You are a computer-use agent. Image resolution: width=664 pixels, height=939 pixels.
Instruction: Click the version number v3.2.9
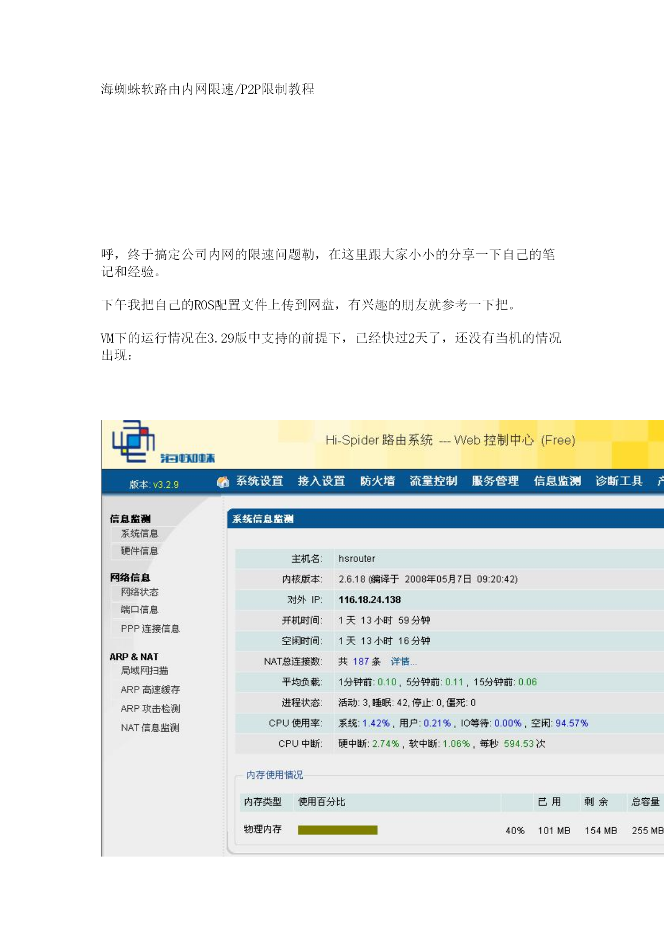[166, 484]
